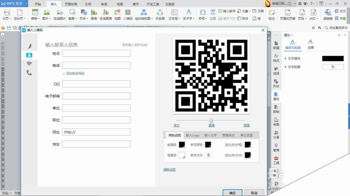Viewport: 350px width, 196px height.
Task: Click the 电子邮箱 input field
Action: [96, 96]
